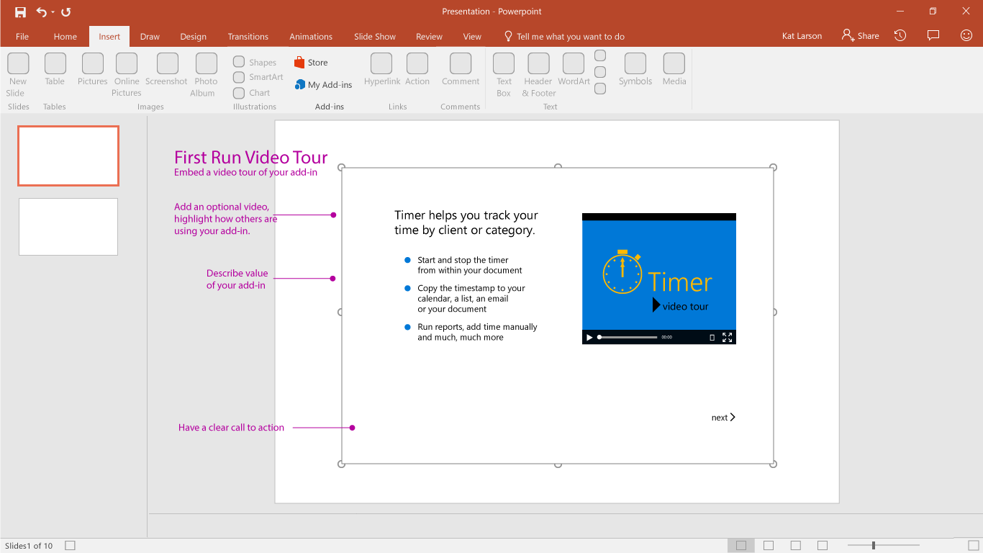Open the Animations tab
983x553 pixels.
[x=311, y=37]
